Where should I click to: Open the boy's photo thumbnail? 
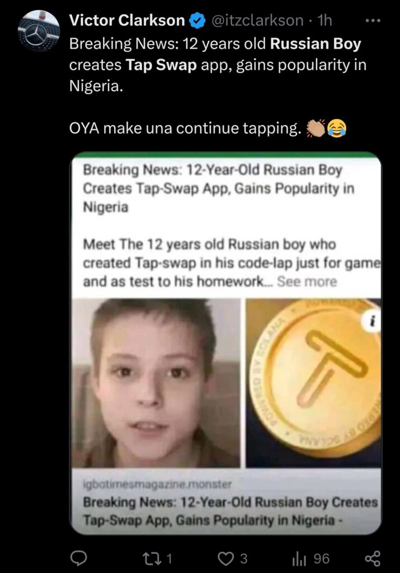156,383
